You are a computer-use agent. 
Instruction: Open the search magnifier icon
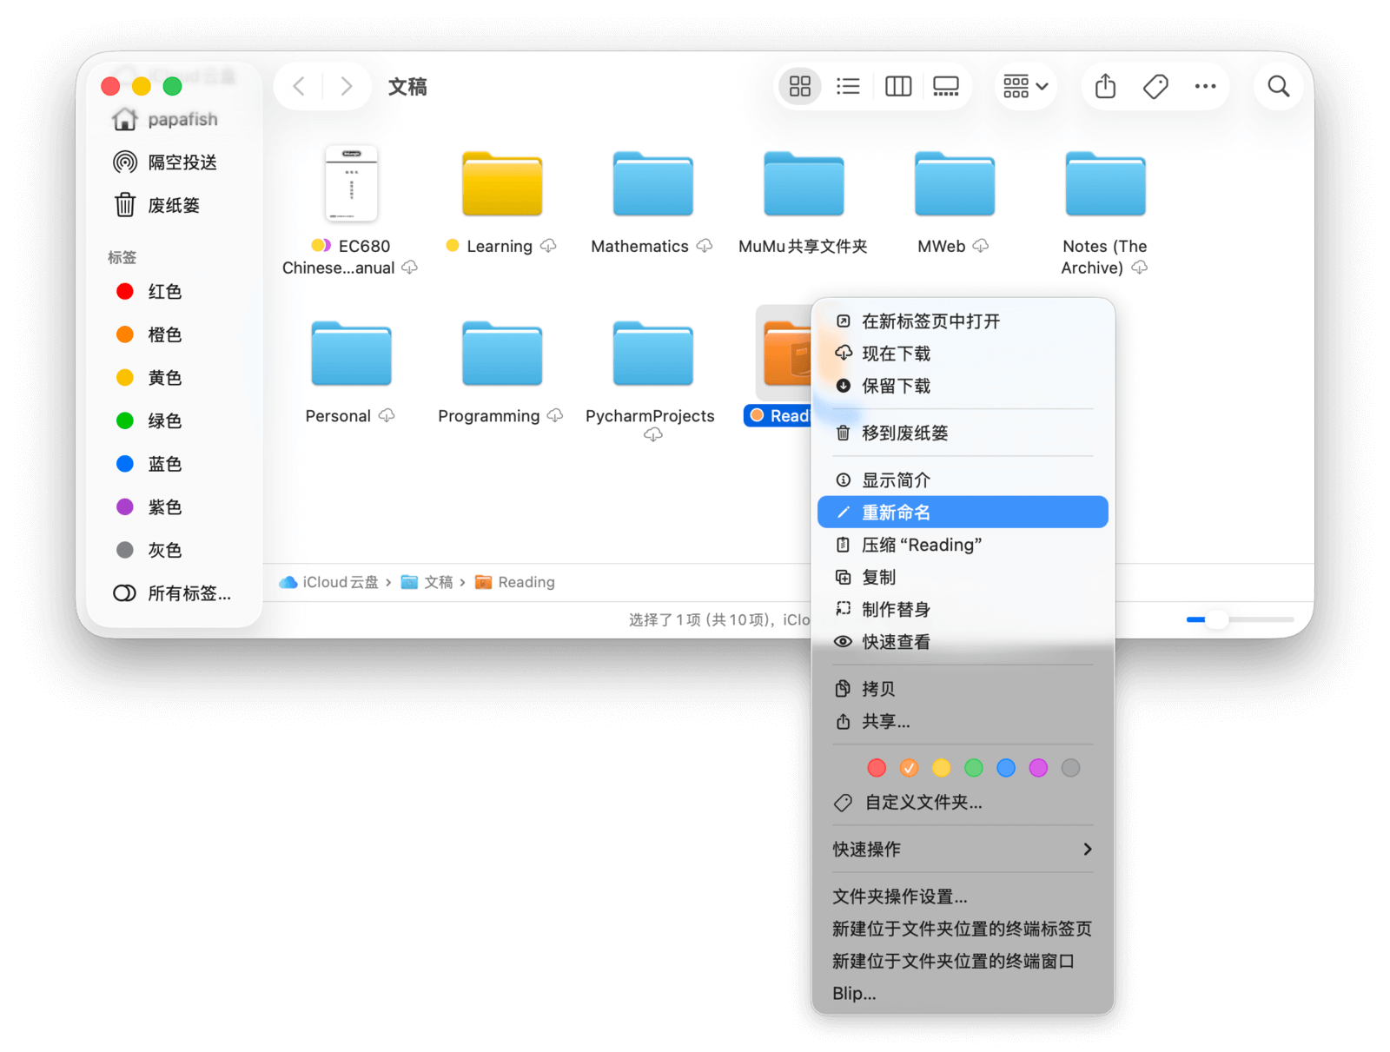(1278, 86)
